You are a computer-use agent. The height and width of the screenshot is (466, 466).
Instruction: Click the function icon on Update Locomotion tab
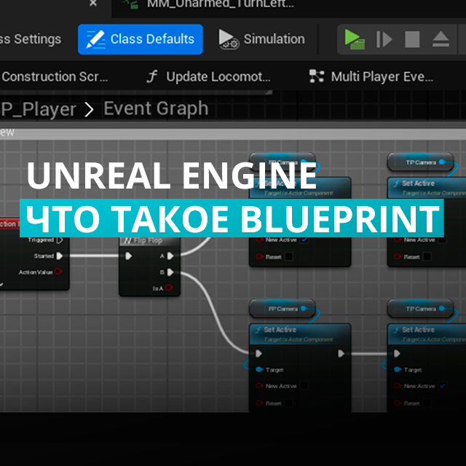pos(152,76)
